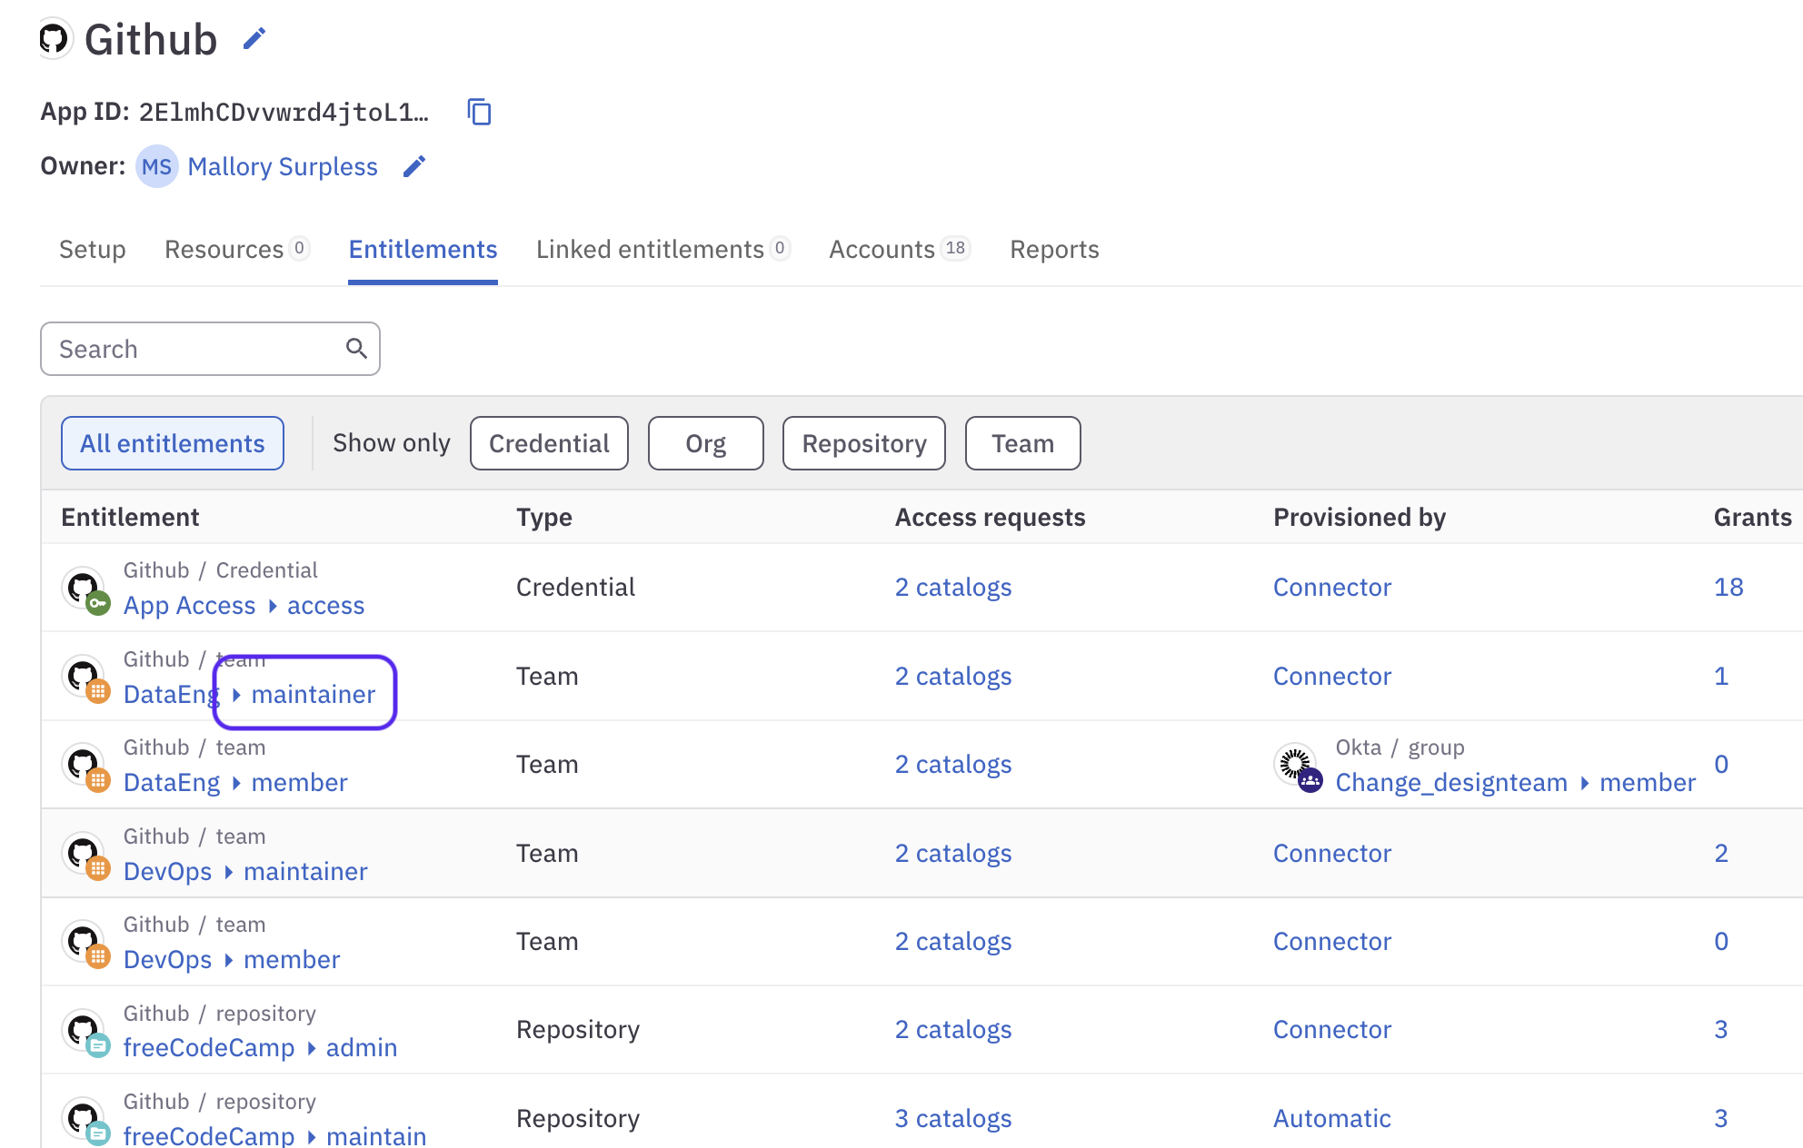This screenshot has height=1148, width=1803.
Task: Click the pencil icon to rename Github app
Action: [x=253, y=37]
